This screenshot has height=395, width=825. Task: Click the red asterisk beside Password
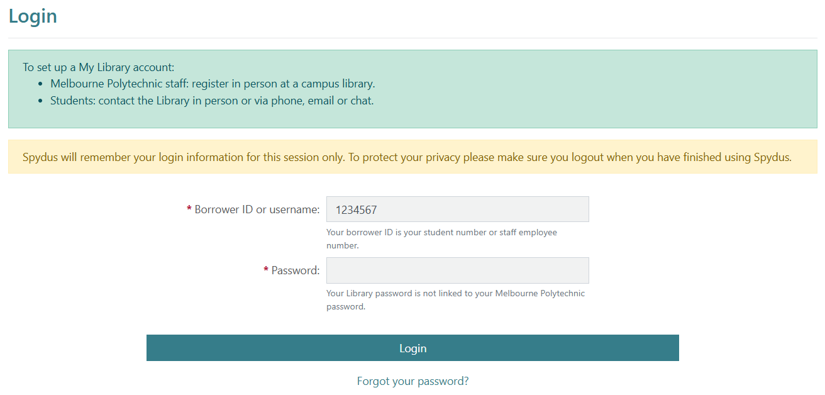pos(266,270)
